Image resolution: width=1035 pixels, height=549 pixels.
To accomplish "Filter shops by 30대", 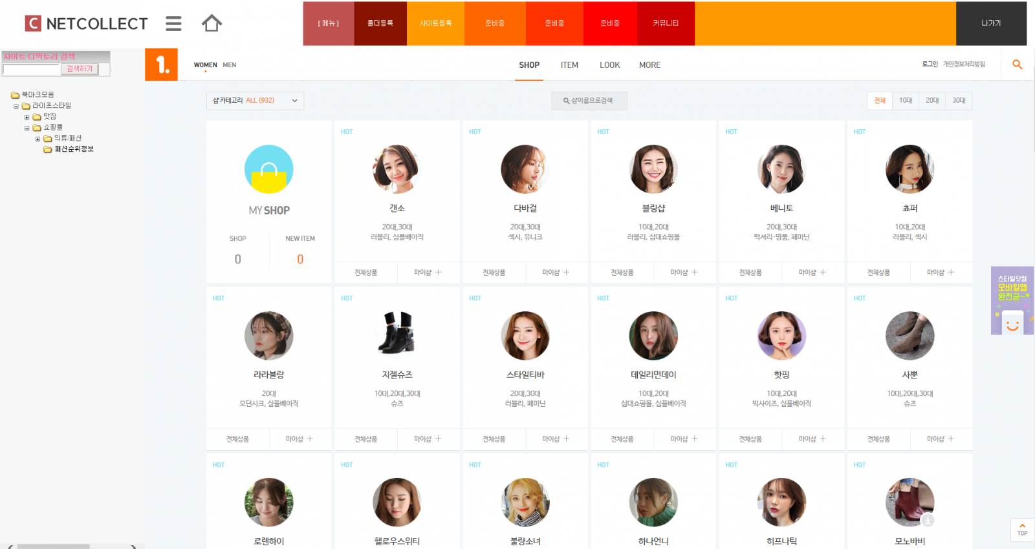I will coord(959,101).
